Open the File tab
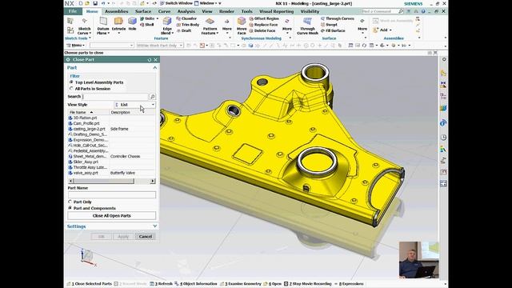This screenshot has height=288, width=512. 73,11
